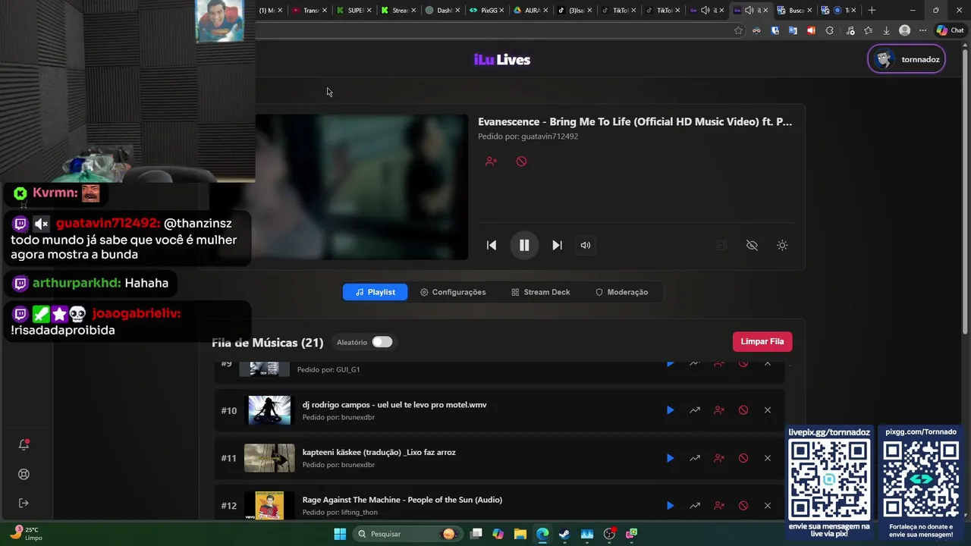Viewport: 971px width, 546px height.
Task: Play song #10 dj rodrigo campos
Action: coord(670,410)
